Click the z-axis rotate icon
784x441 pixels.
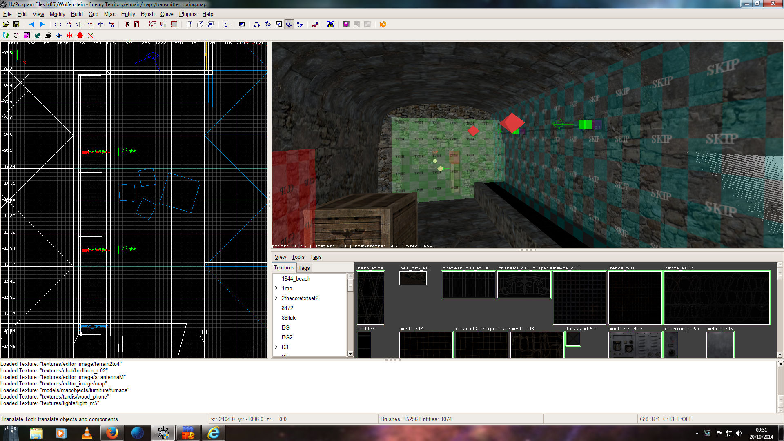tap(111, 24)
